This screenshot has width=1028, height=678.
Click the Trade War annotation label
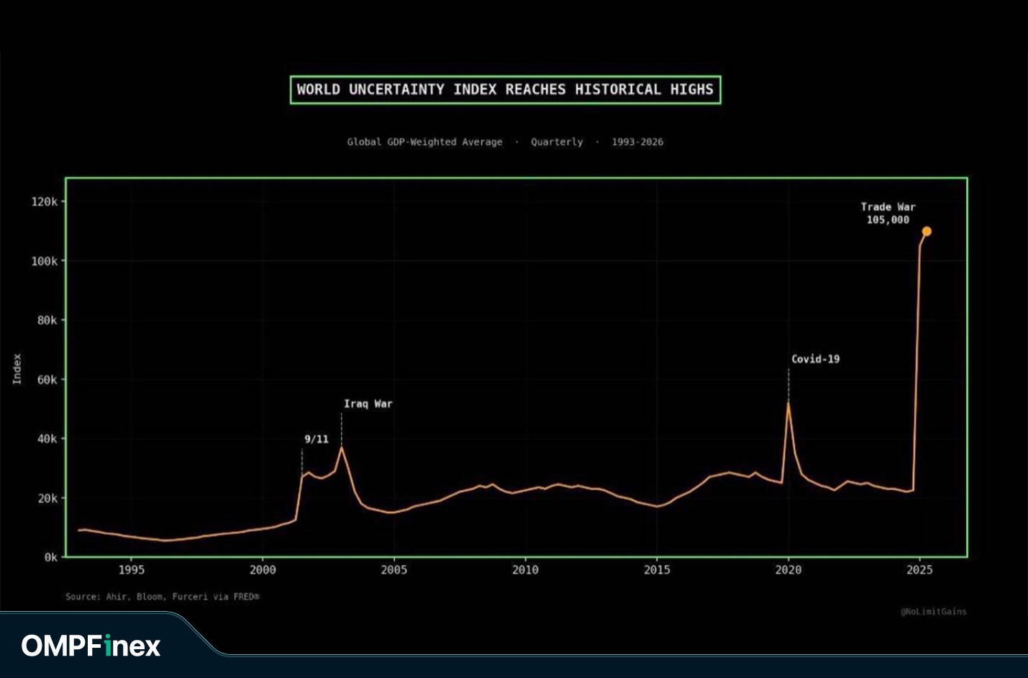(x=888, y=207)
